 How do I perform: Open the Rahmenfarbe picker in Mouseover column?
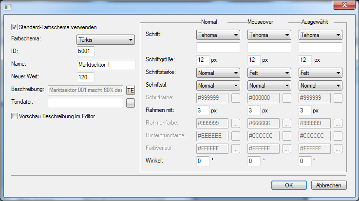coord(287,123)
